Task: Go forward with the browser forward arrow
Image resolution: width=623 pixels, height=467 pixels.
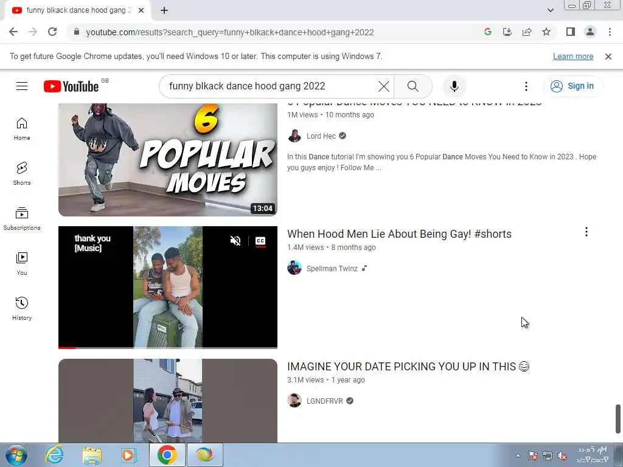Action: [33, 32]
